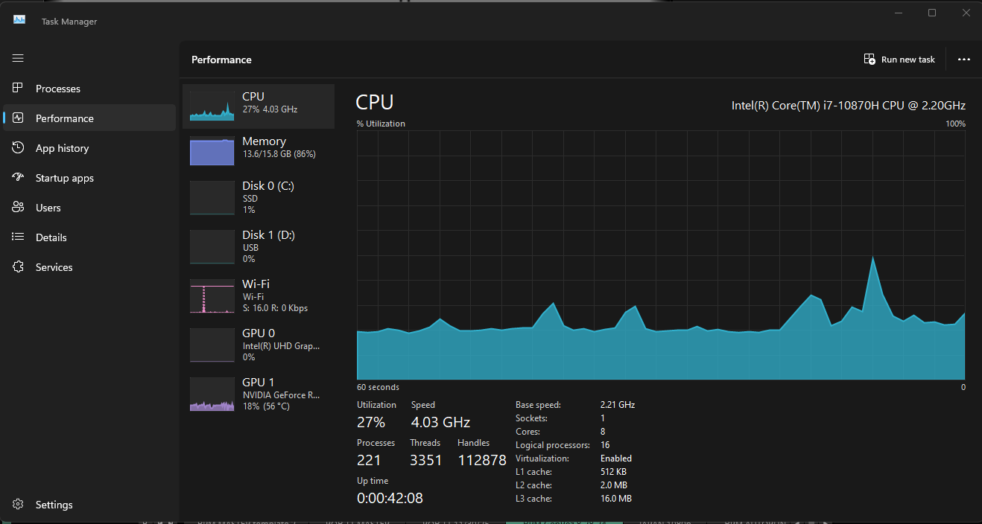Toggle the hamburger navigation menu
Viewport: 982px width, 524px height.
pos(18,58)
